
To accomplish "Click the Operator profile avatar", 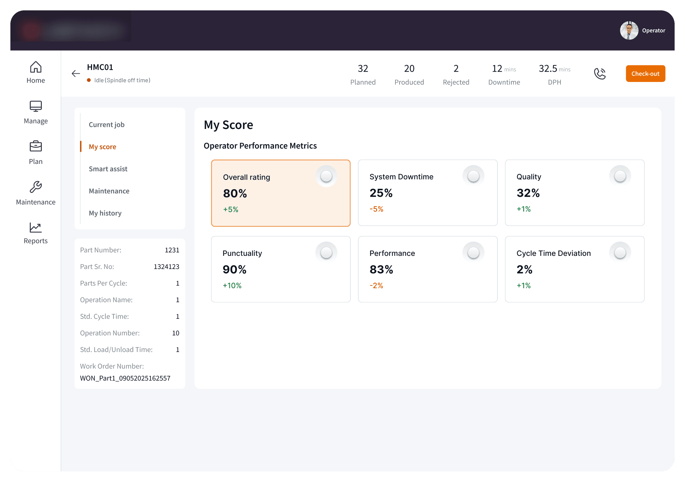I will [x=629, y=30].
